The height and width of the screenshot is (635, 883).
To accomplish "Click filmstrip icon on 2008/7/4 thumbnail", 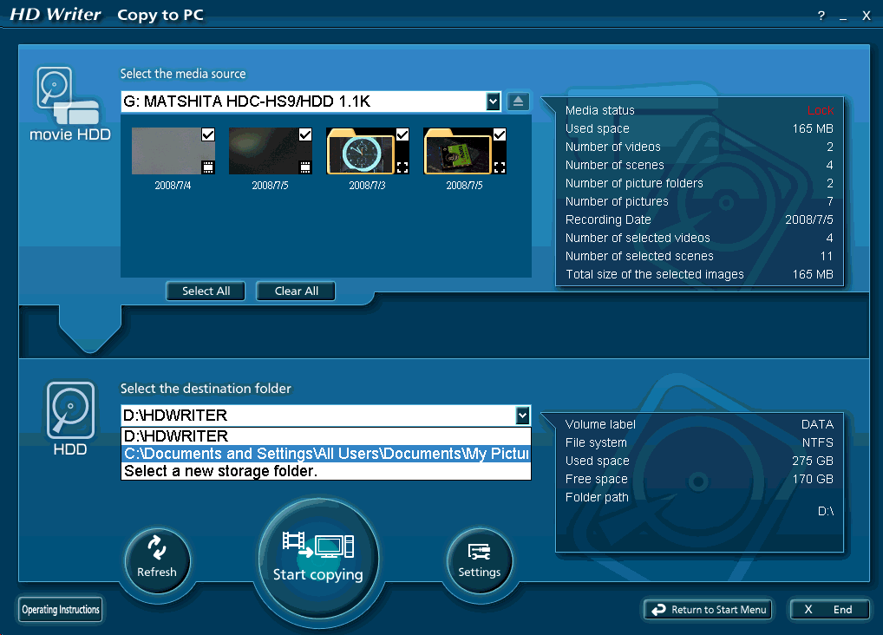I will (x=208, y=167).
